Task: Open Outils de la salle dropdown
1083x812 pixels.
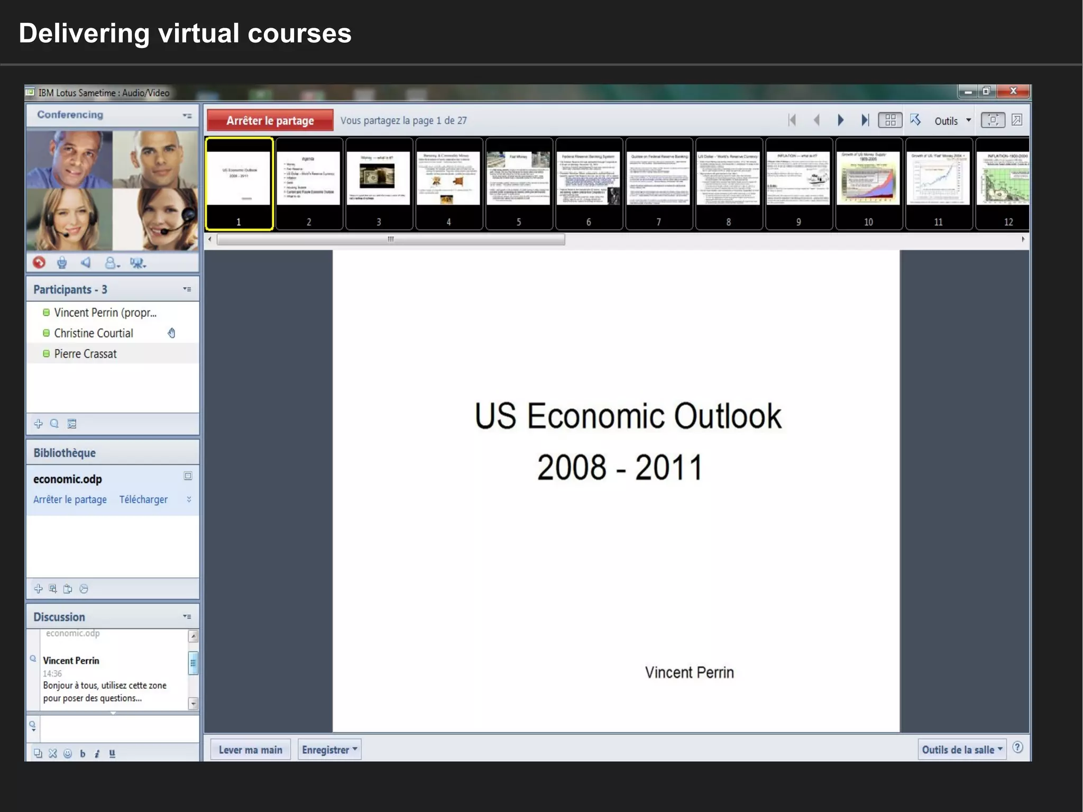Action: (x=961, y=750)
